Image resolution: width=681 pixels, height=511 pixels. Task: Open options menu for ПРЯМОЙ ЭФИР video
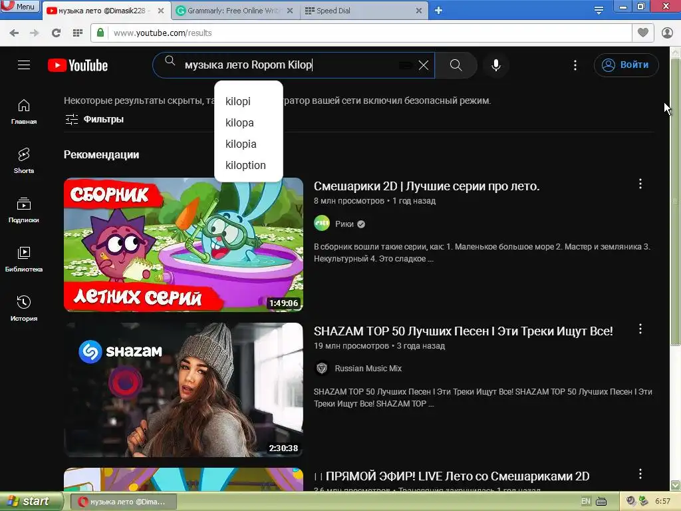coord(640,474)
